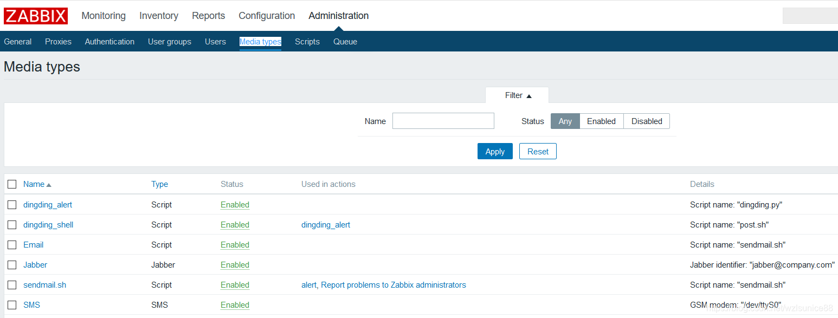Tick the checkbox for SMS row
The width and height of the screenshot is (838, 318).
tap(12, 305)
